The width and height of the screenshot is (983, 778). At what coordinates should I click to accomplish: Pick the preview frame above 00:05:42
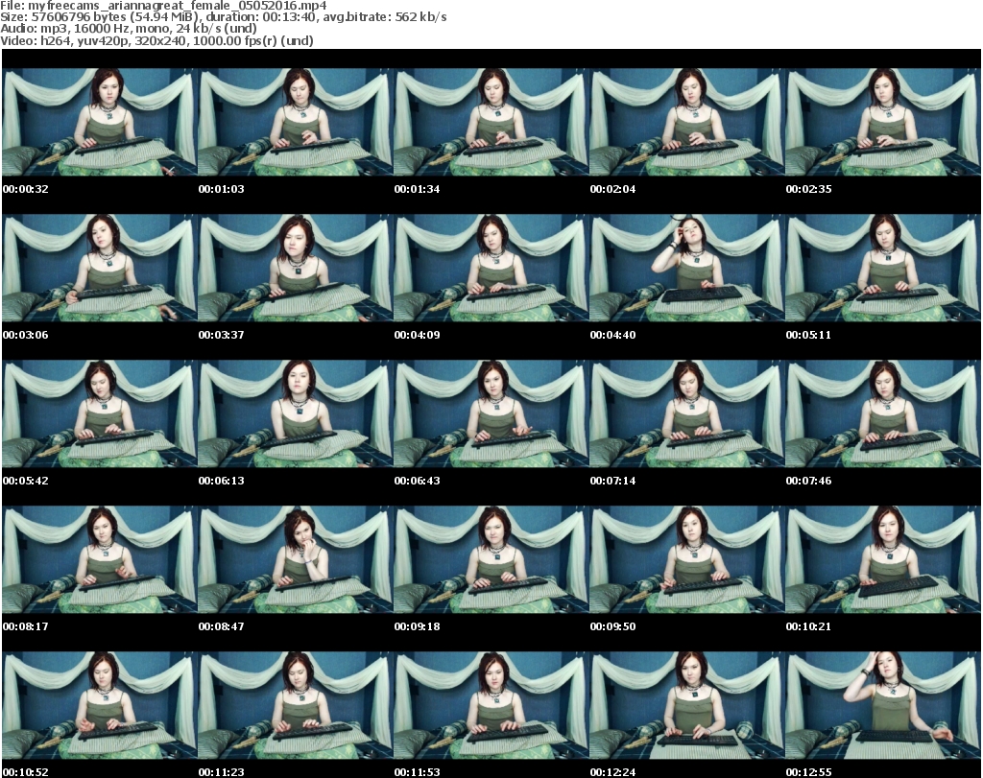[100, 413]
